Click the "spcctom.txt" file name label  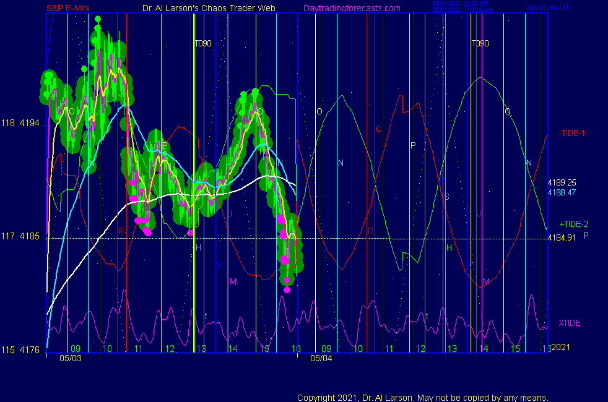[547, 7]
